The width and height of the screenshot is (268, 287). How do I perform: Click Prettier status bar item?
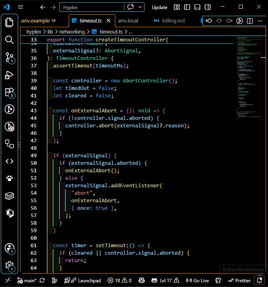[x=239, y=280]
